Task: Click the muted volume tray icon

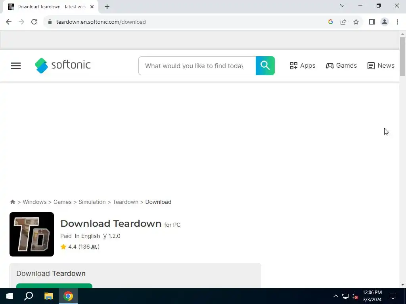Action: [x=355, y=296]
